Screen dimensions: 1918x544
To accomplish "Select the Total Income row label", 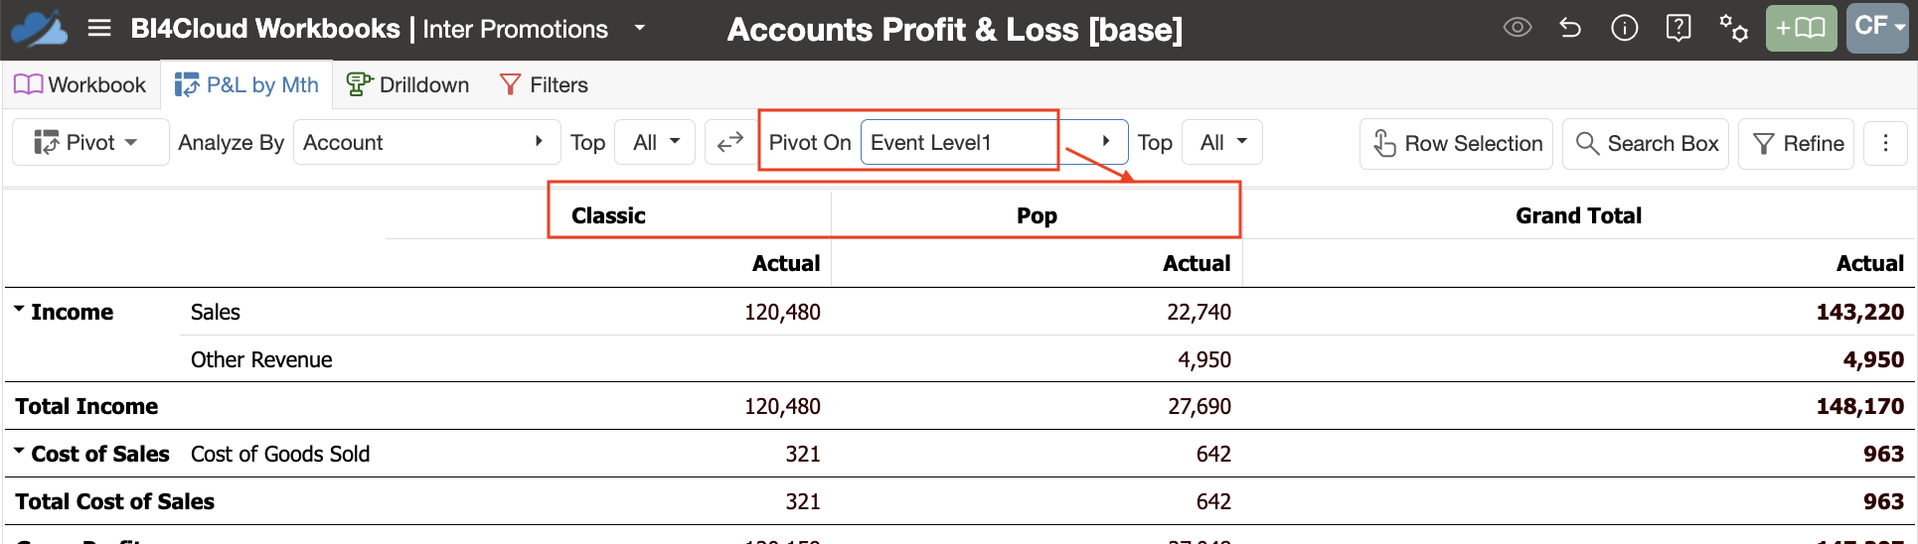I will point(86,406).
